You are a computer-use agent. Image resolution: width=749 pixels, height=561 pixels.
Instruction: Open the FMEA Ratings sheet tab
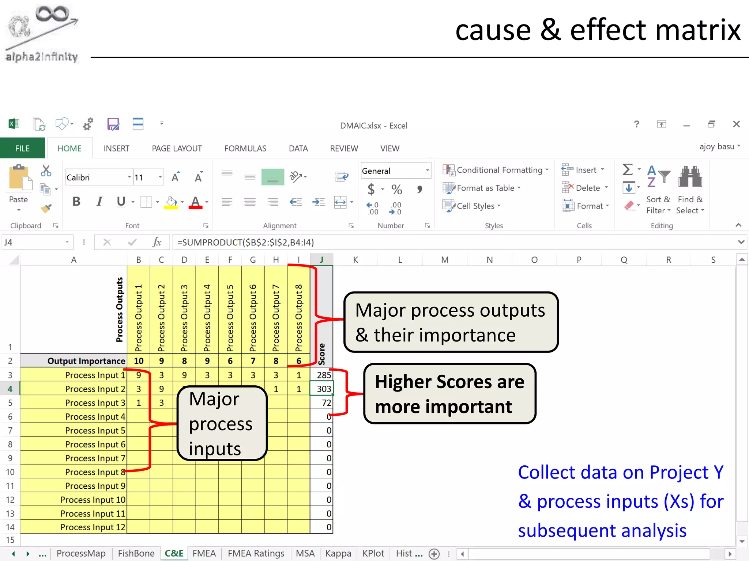click(x=256, y=553)
